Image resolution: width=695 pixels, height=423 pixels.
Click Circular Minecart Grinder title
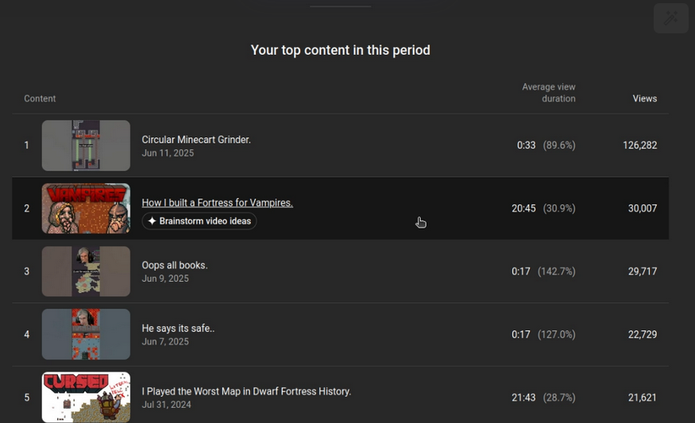pyautogui.click(x=196, y=140)
